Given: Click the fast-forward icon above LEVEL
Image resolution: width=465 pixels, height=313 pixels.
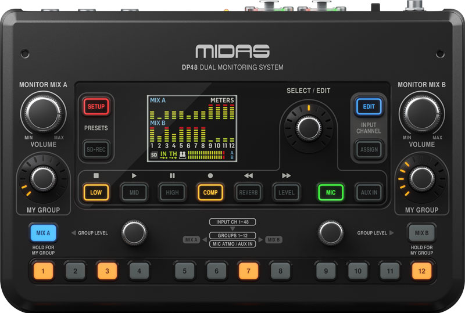Looking at the screenshot, I should click(x=286, y=175).
